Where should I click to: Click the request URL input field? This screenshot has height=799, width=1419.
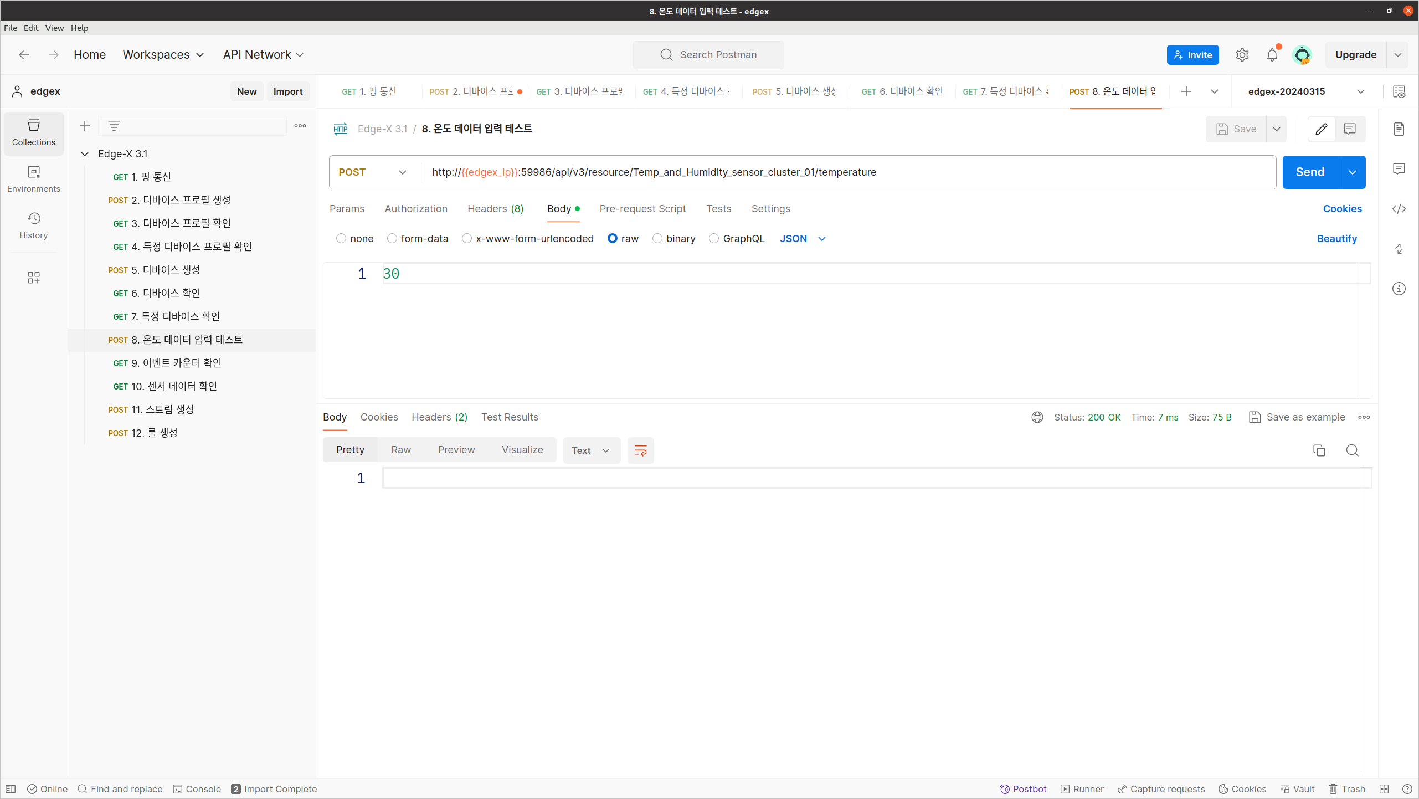click(x=847, y=172)
